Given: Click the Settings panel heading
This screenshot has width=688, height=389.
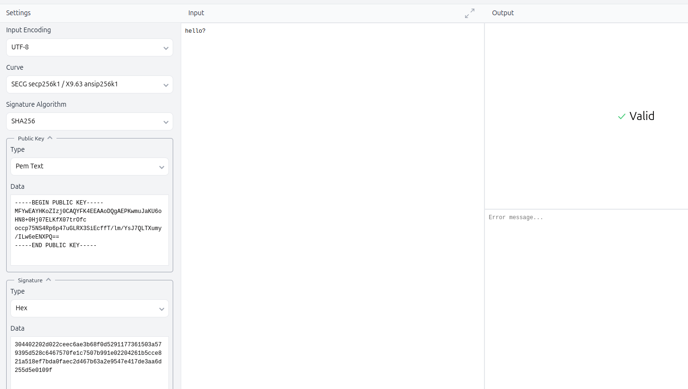Looking at the screenshot, I should coord(19,13).
